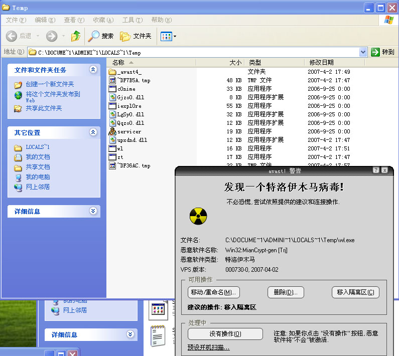399x356 pixels.
Task: Click the Up folder toolbar icon
Action: point(76,36)
